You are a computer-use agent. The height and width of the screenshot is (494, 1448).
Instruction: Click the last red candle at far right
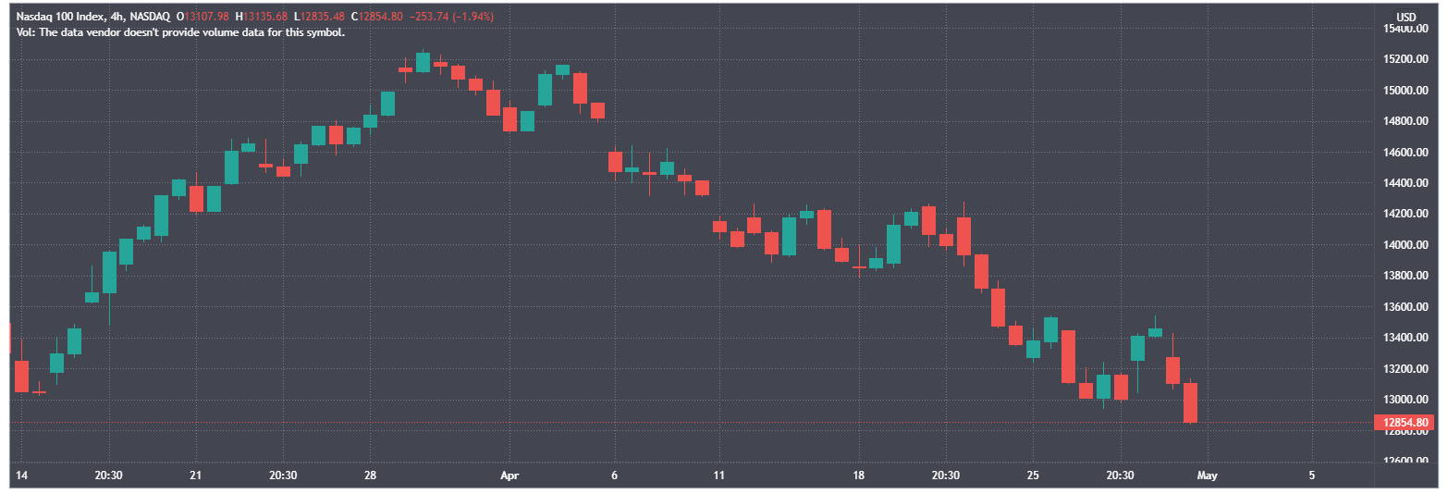(1190, 402)
